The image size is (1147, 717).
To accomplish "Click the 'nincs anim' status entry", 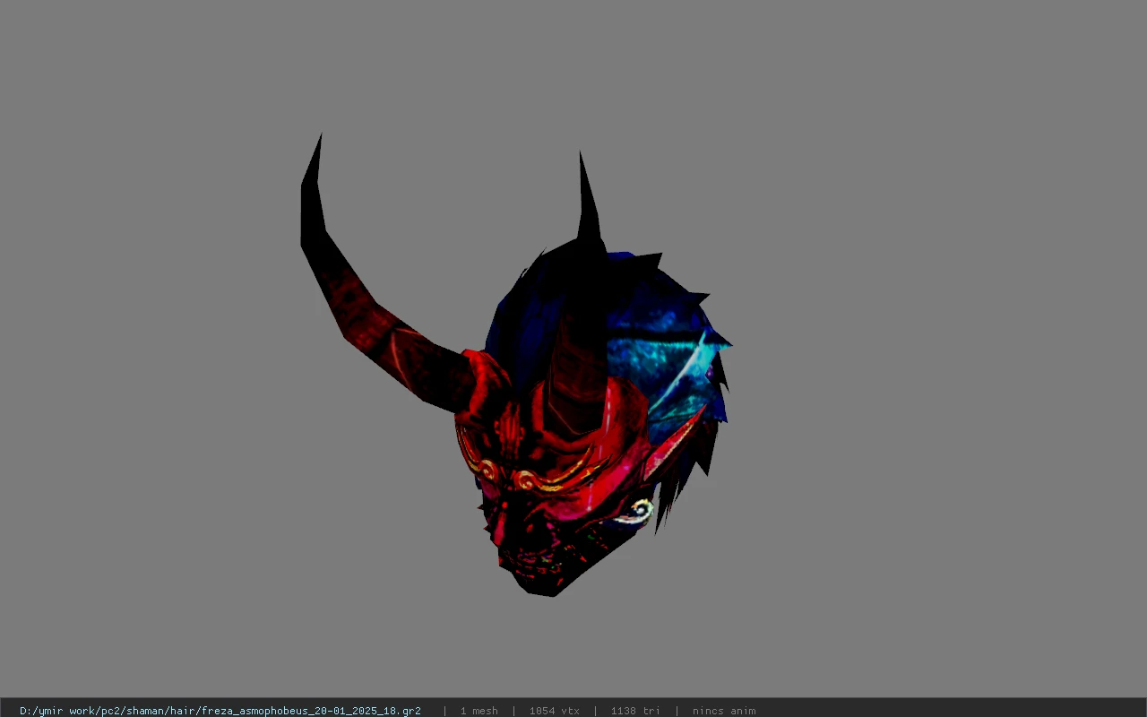I will click(724, 711).
